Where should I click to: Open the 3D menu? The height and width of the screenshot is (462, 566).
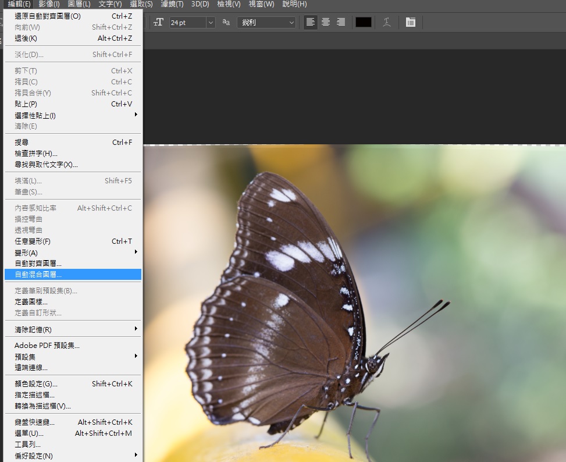pos(200,4)
